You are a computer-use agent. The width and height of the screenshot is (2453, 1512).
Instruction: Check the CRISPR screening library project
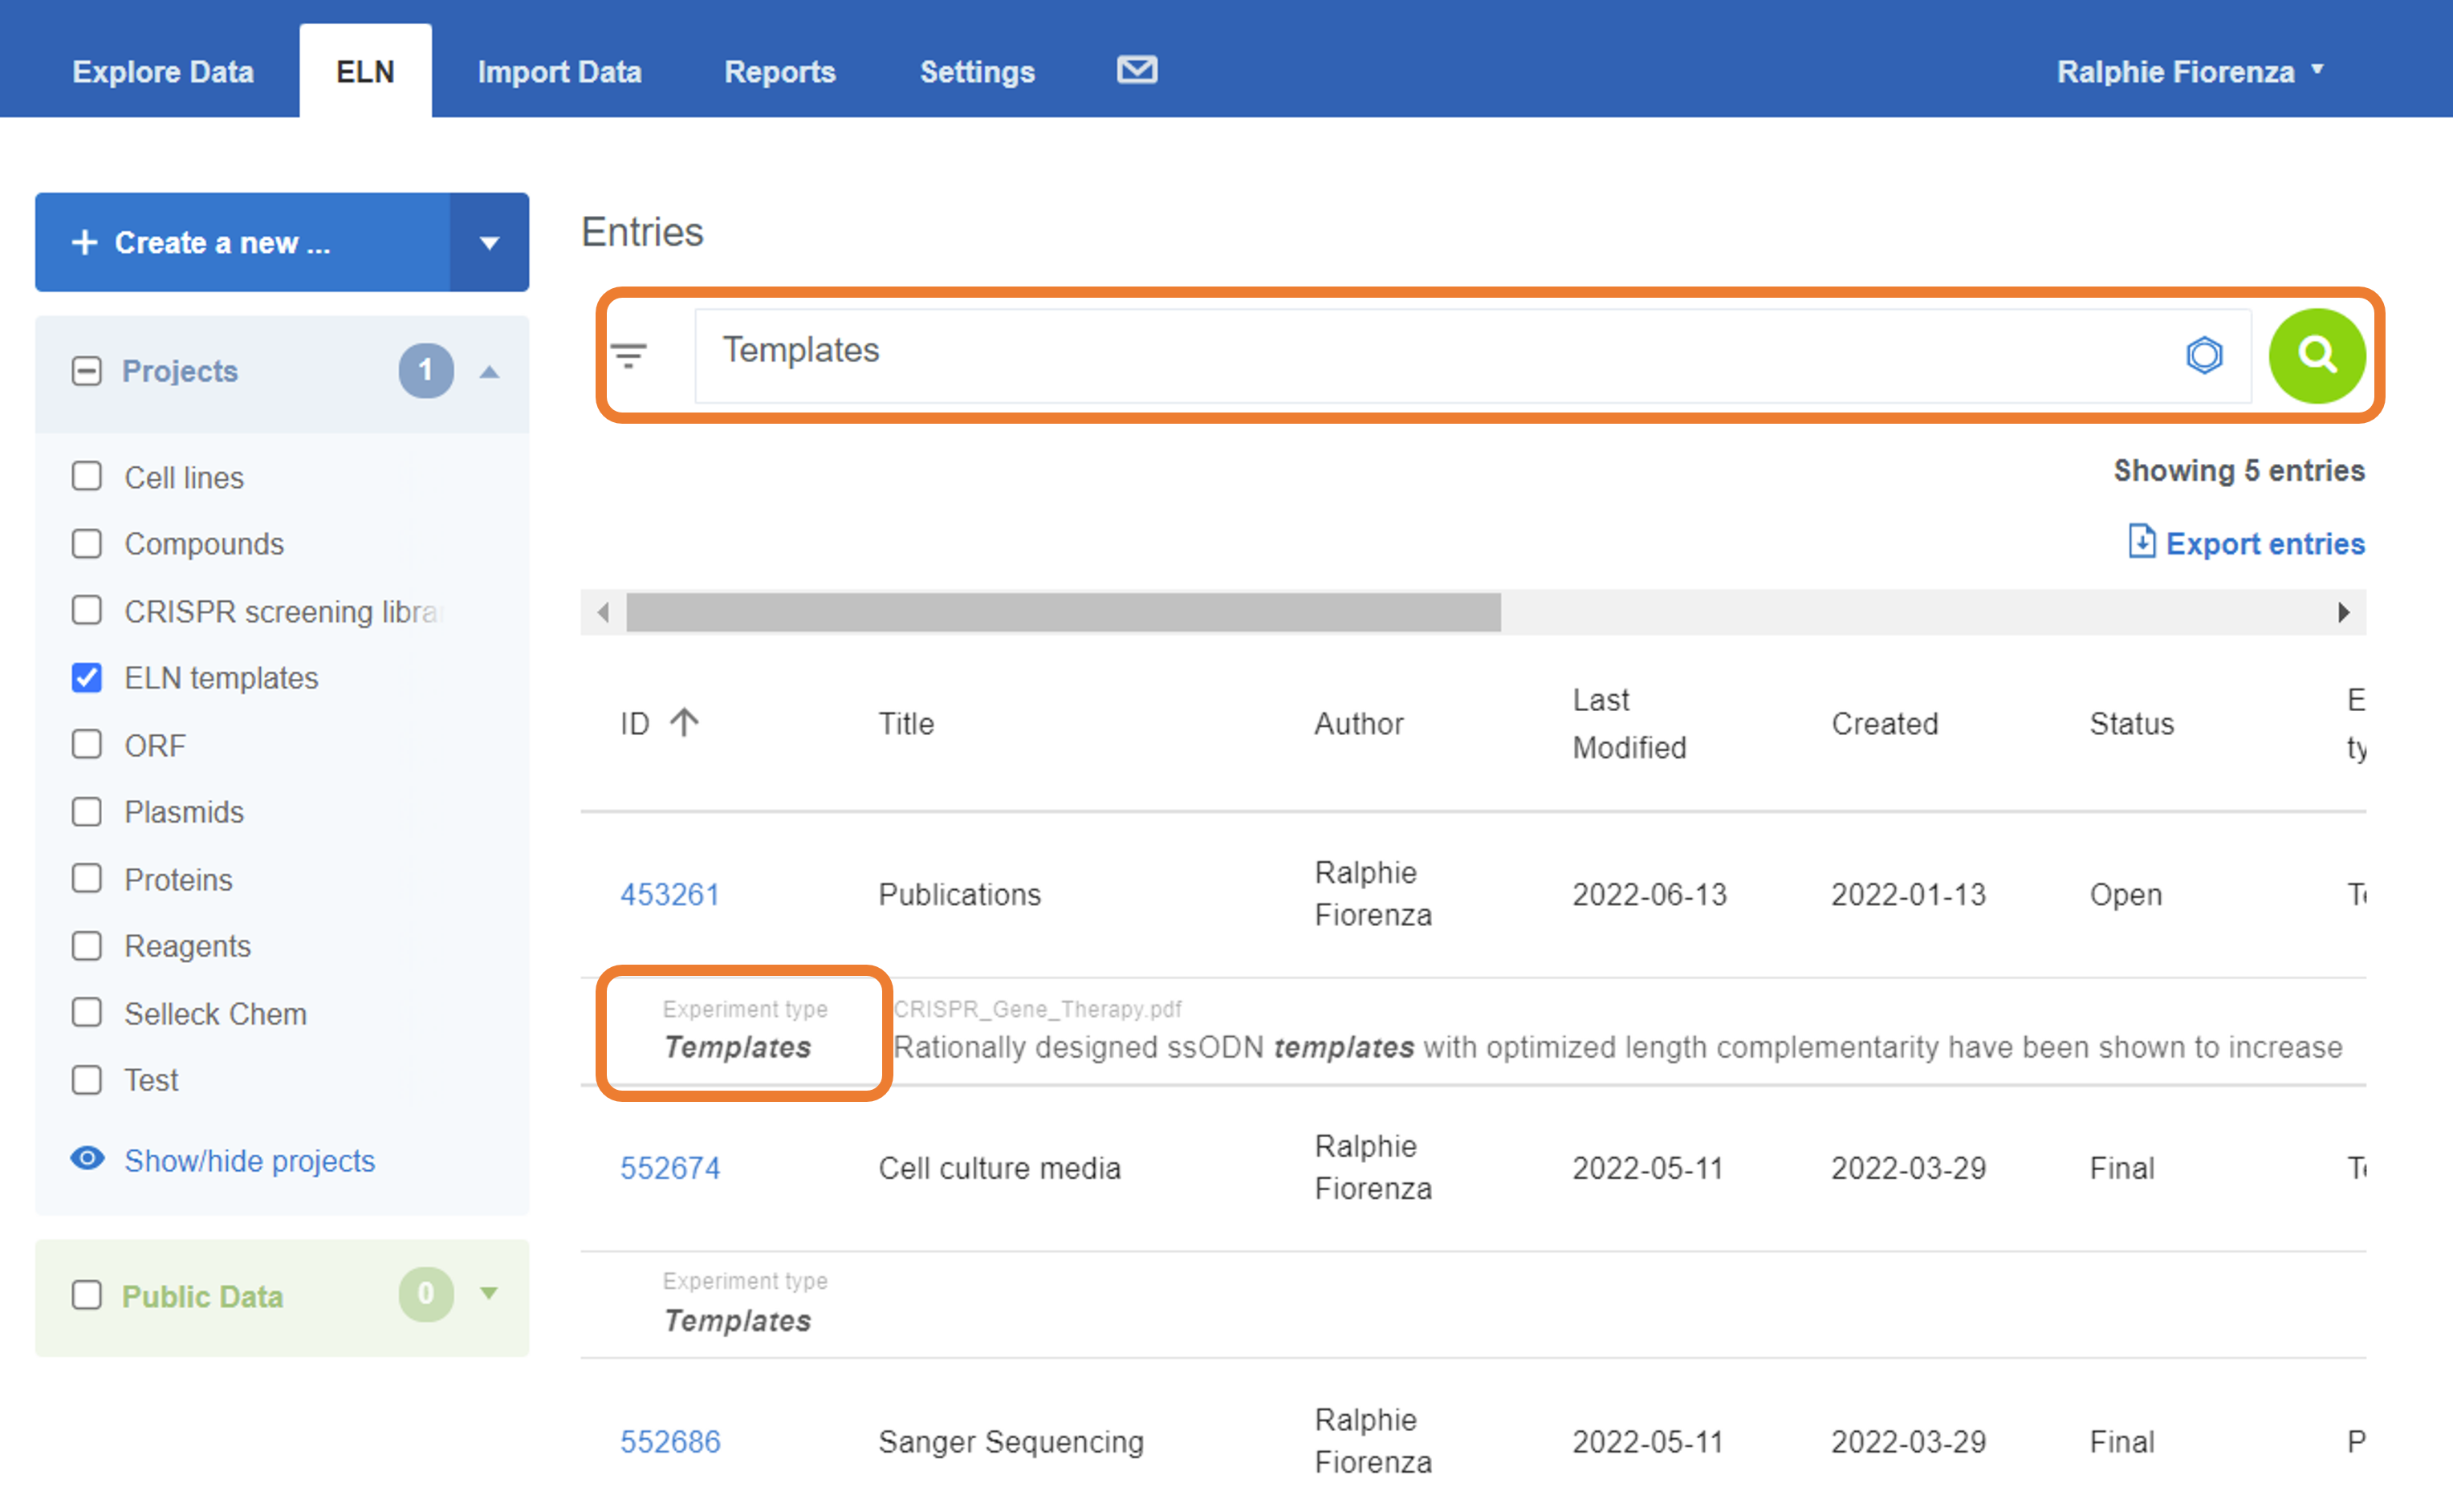pyautogui.click(x=87, y=610)
